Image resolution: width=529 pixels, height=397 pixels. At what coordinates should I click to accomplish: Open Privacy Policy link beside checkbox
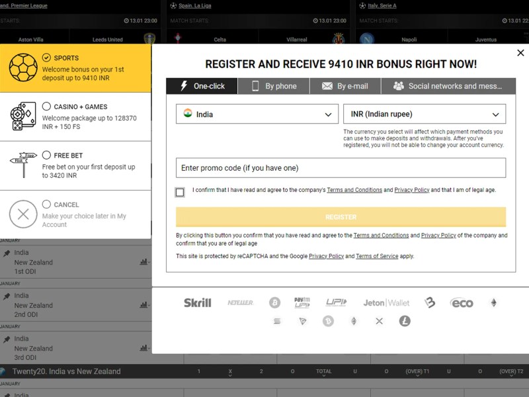[411, 190]
